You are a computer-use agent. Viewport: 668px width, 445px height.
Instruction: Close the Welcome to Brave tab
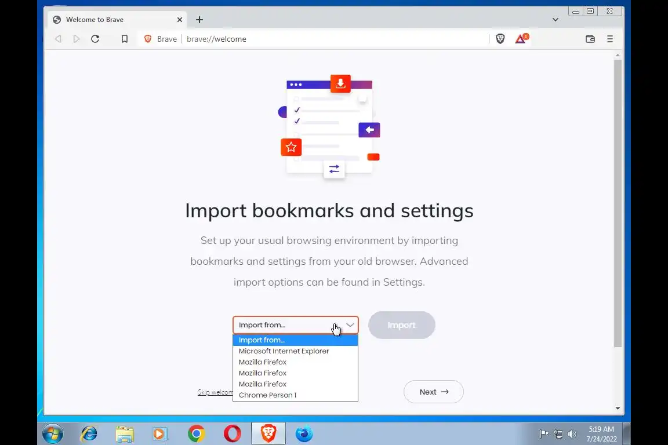(179, 20)
